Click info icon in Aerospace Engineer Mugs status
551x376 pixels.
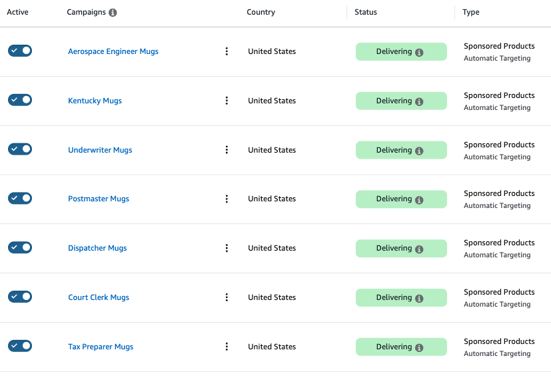click(x=419, y=53)
